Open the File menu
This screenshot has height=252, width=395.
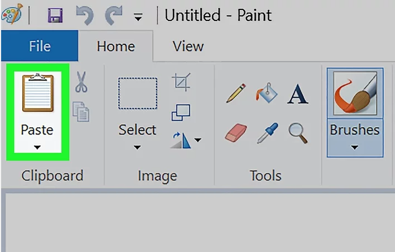pos(39,47)
